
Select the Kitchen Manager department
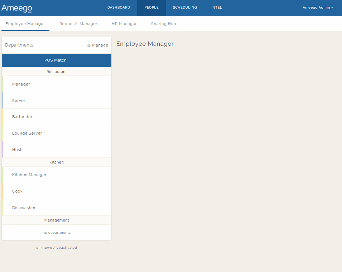(x=29, y=175)
